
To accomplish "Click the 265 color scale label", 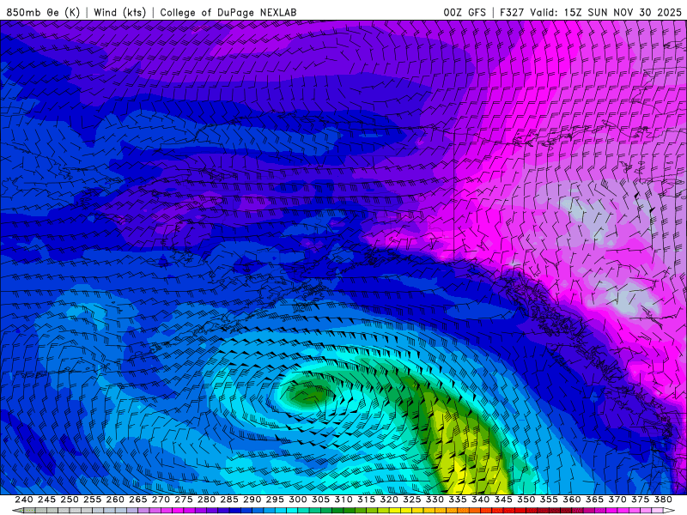I will point(138,500).
